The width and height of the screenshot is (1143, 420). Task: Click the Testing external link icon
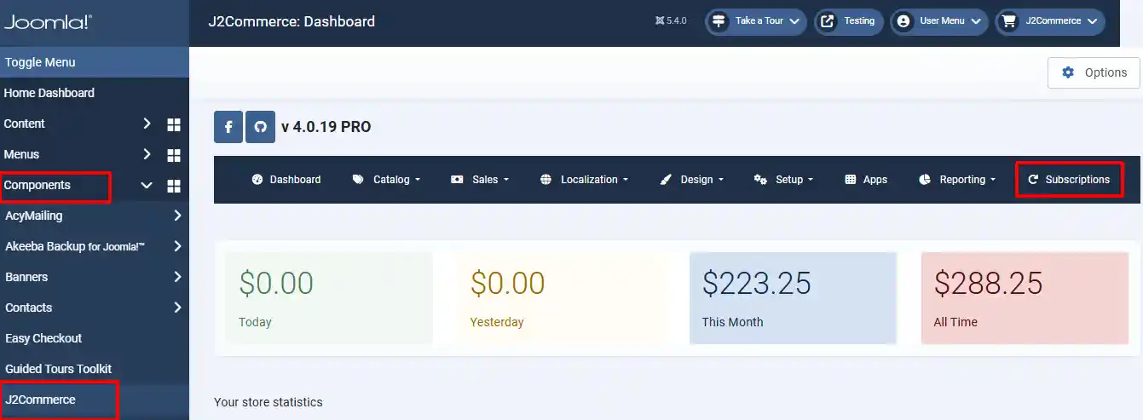(827, 21)
